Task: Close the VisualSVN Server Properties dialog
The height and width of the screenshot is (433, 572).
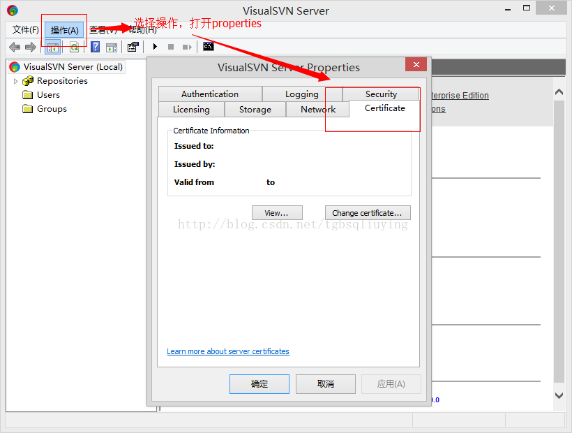Action: (416, 65)
